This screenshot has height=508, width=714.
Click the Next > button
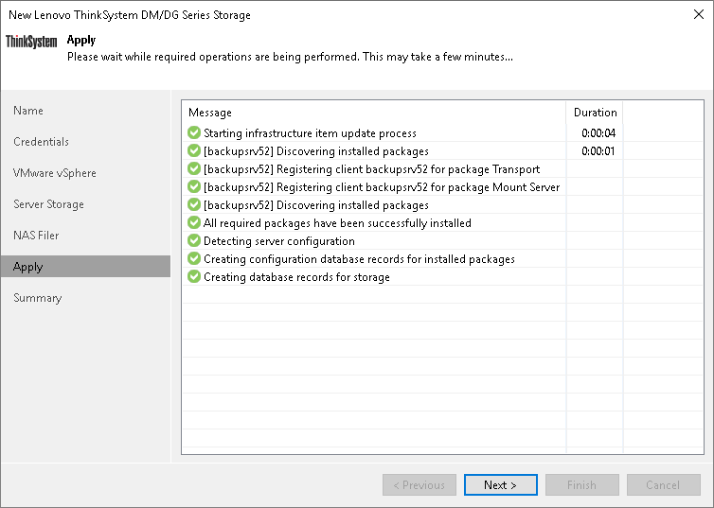pos(500,484)
